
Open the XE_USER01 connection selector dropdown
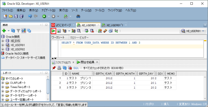pyautogui.click(x=193, y=31)
